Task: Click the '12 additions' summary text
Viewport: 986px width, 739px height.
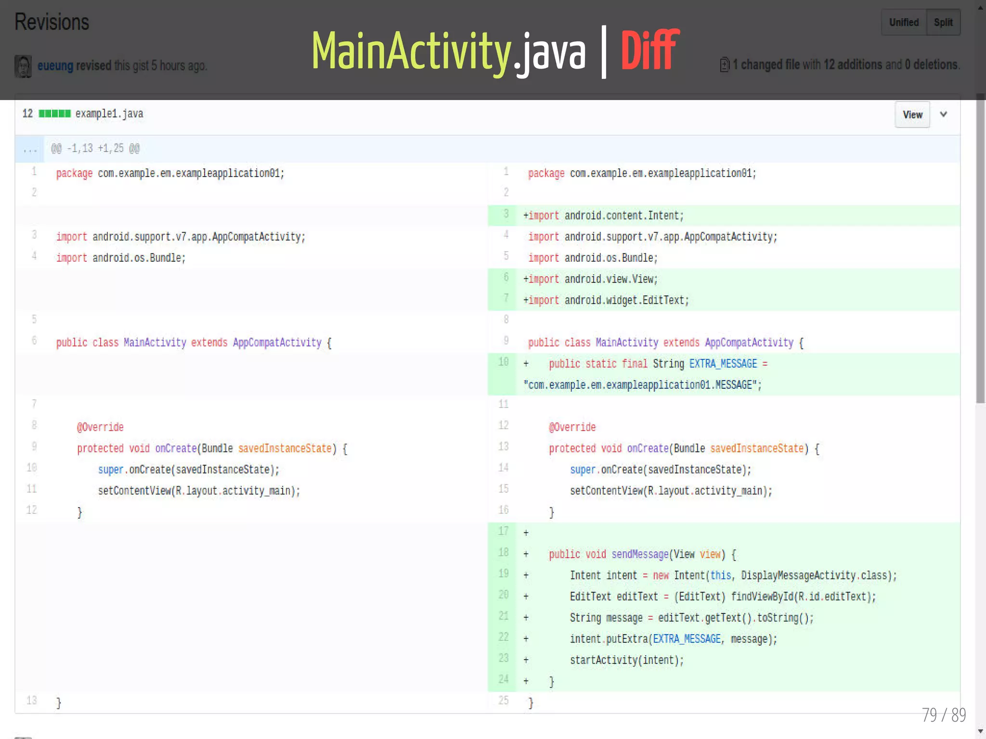Action: (x=853, y=64)
